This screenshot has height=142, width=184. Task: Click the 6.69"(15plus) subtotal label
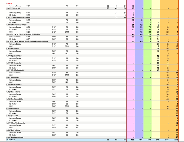(x=14, y=56)
